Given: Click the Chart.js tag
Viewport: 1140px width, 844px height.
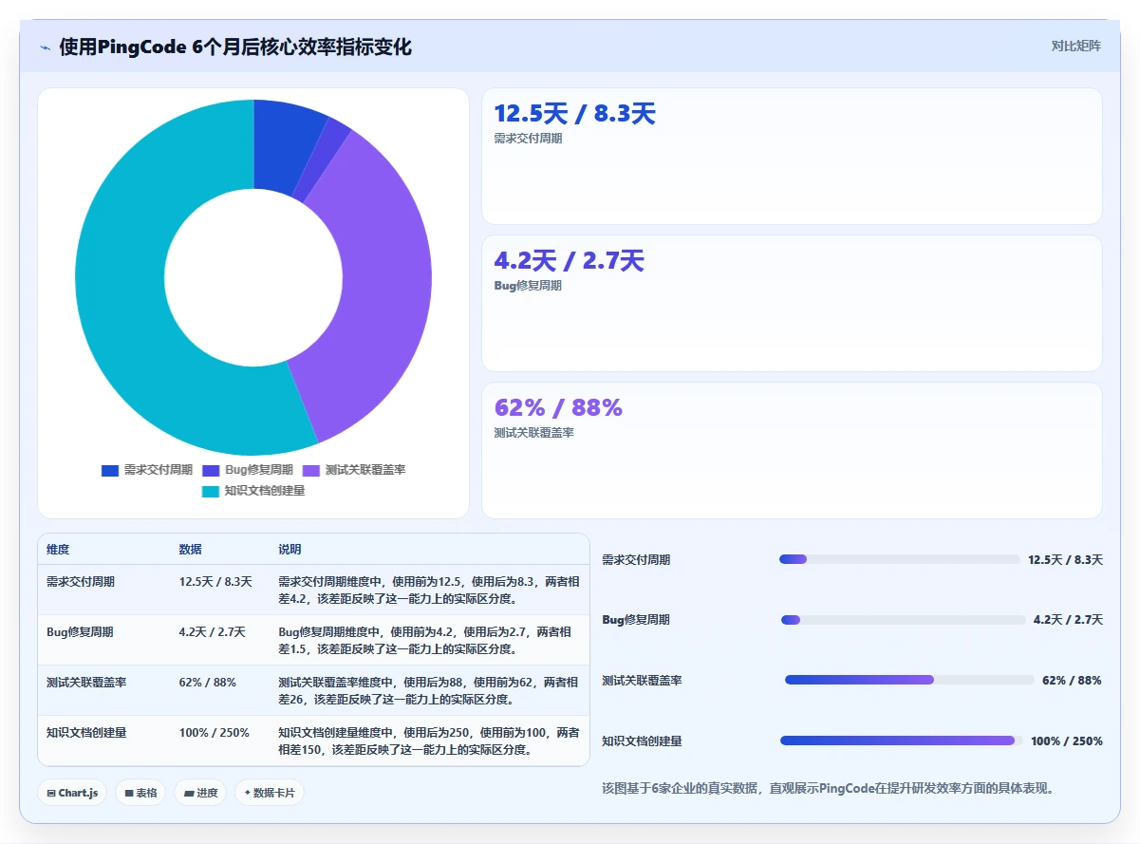Looking at the screenshot, I should (x=72, y=793).
